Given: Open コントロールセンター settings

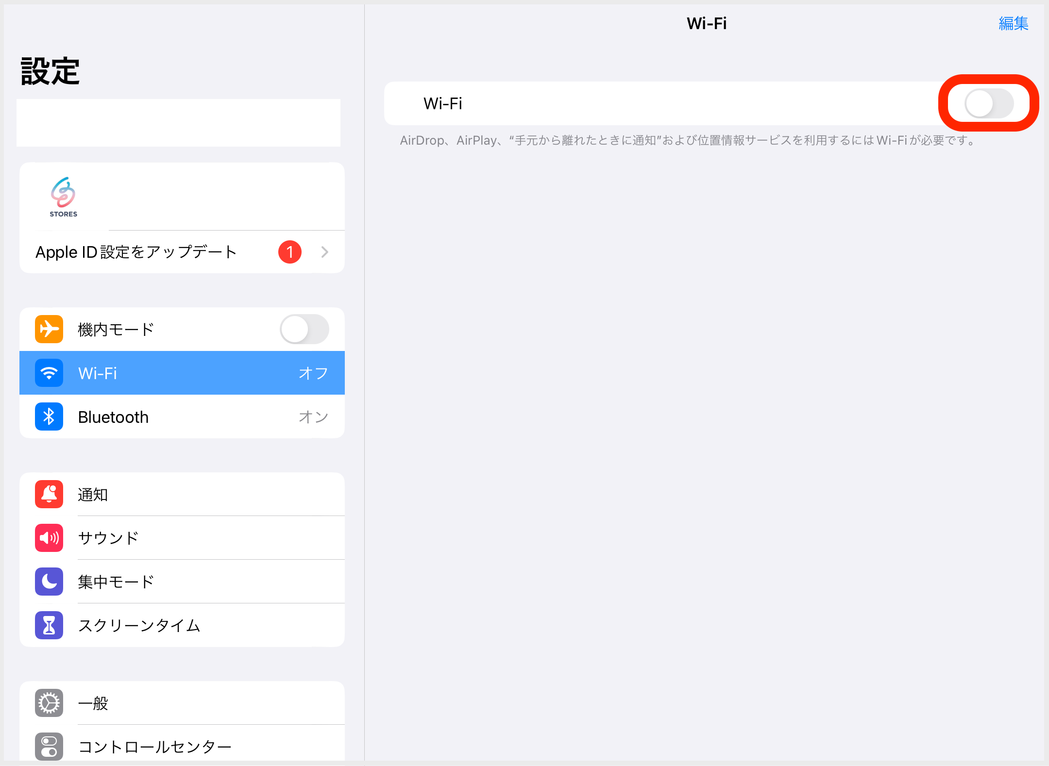Looking at the screenshot, I should click(x=182, y=745).
